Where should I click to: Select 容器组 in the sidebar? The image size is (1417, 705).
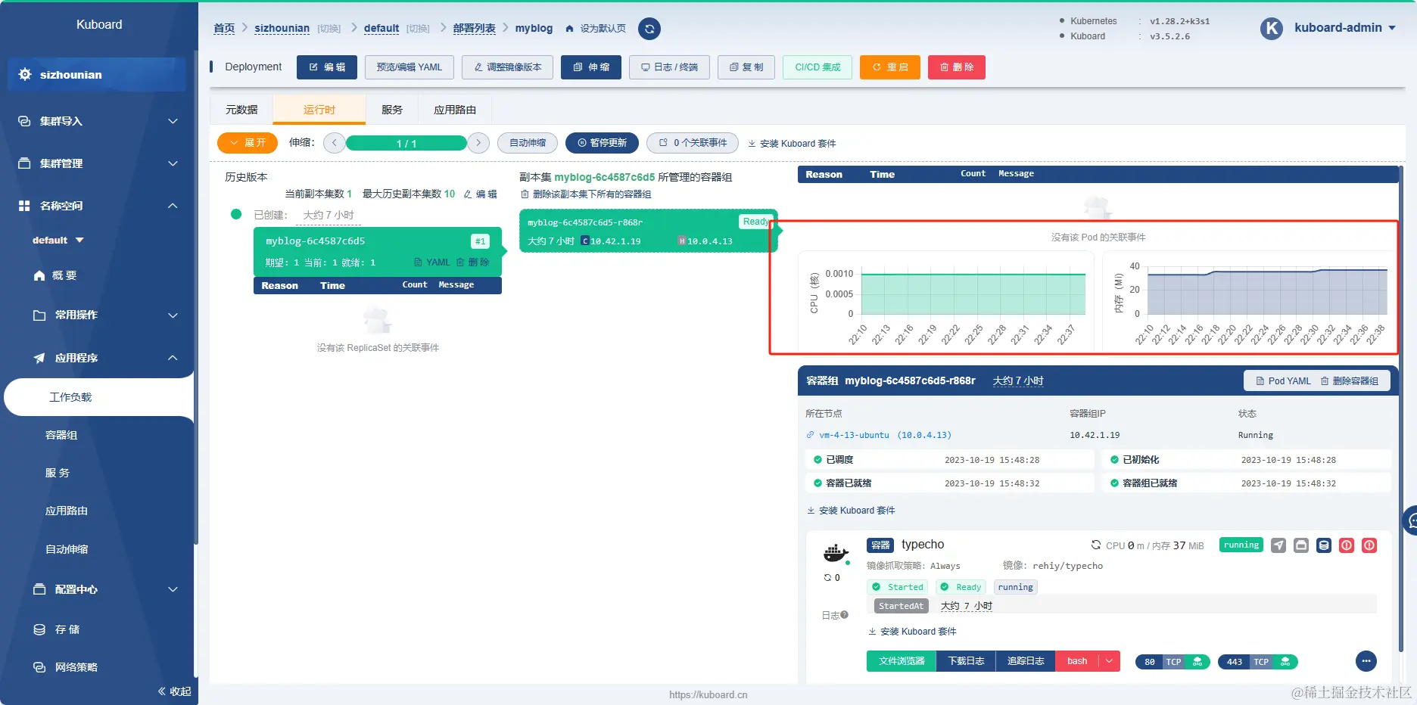point(61,435)
